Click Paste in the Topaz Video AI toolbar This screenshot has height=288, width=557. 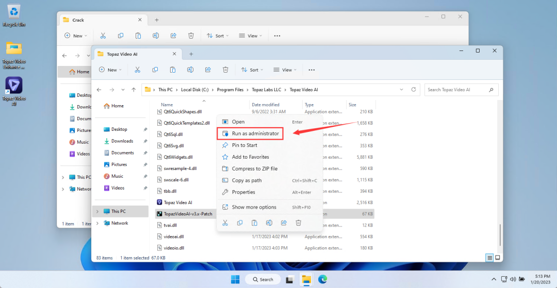(x=173, y=70)
